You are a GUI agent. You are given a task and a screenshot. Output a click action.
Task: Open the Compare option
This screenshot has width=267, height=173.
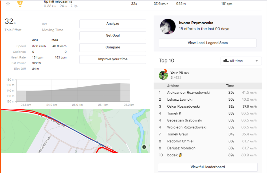coord(113,47)
